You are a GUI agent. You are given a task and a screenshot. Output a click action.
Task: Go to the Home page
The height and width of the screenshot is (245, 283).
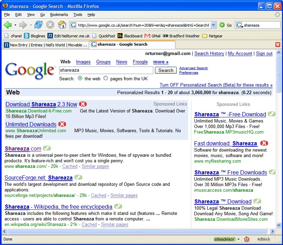(62, 25)
